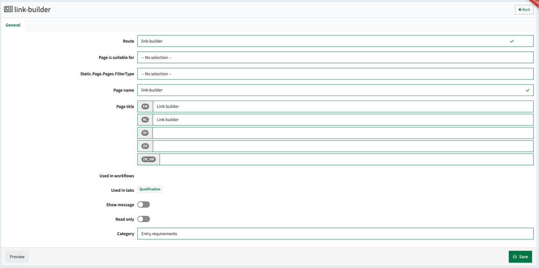Click the EN page title field
Image resolution: width=539 pixels, height=268 pixels.
(343, 106)
